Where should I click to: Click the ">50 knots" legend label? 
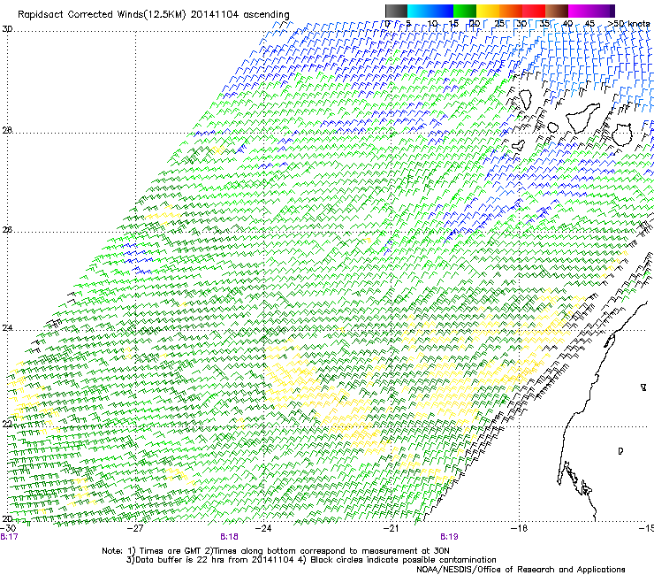click(629, 24)
